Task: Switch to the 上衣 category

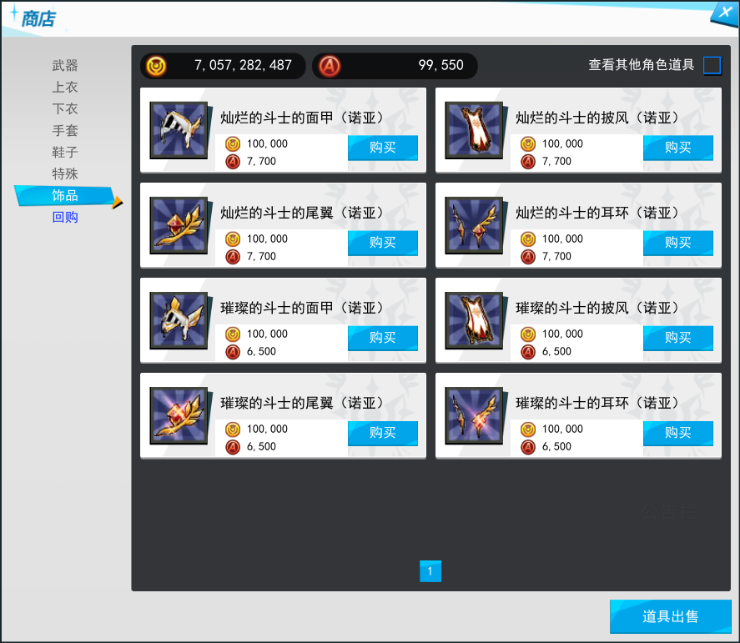Action: click(x=65, y=87)
